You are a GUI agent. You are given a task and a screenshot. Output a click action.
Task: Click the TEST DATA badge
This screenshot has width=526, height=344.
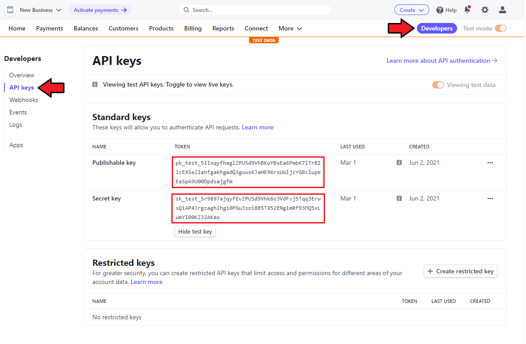(265, 40)
